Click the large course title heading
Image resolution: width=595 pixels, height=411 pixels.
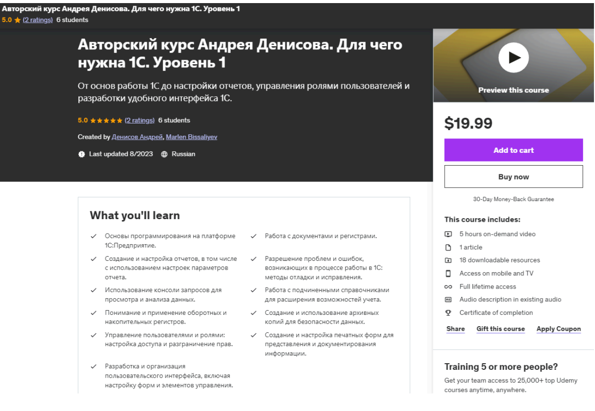[240, 53]
